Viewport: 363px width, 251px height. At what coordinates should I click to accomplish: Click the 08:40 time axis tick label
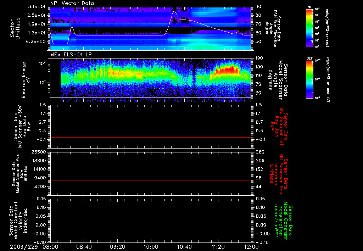click(x=84, y=246)
